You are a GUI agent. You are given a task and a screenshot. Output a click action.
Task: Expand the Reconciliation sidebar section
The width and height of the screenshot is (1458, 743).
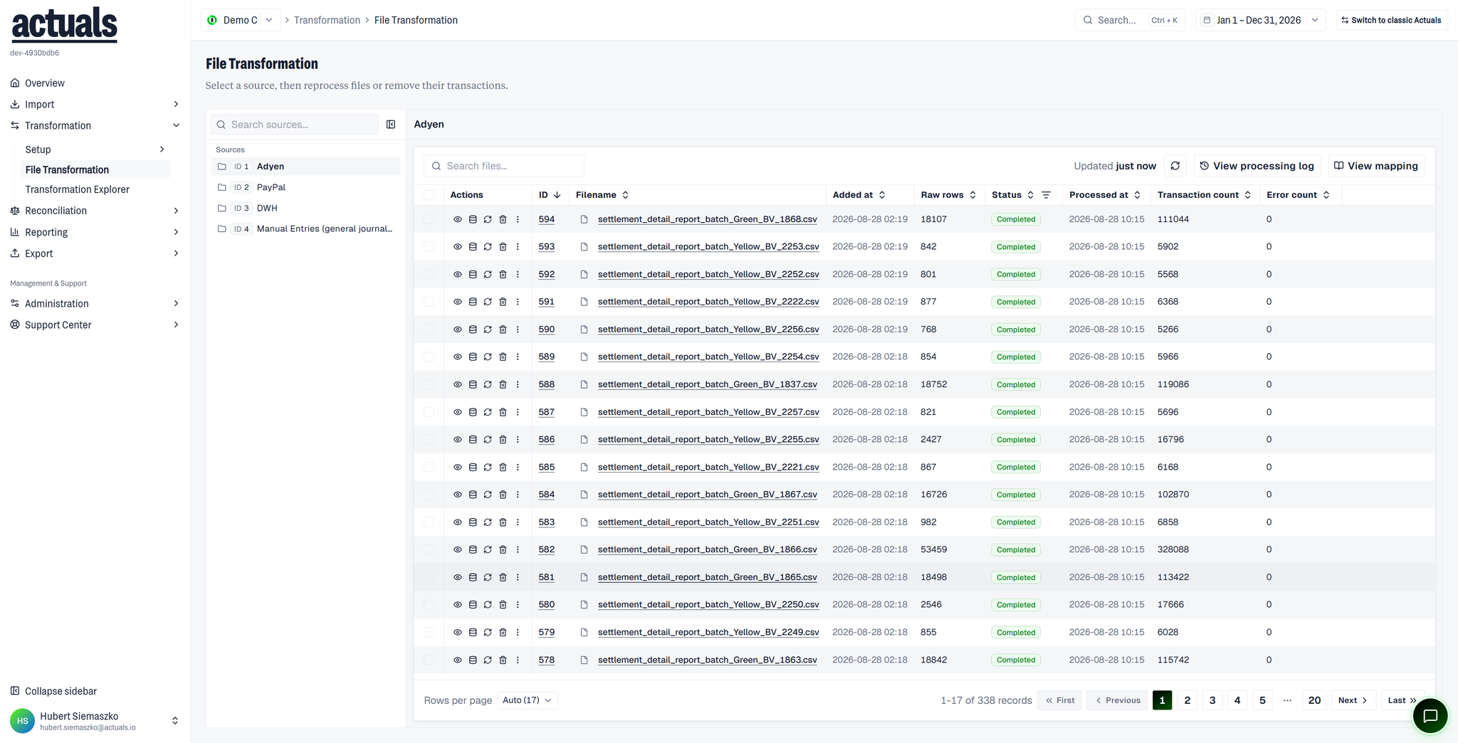coord(95,211)
